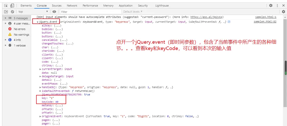Expand the 4 info sidebar group

(x=6, y=40)
